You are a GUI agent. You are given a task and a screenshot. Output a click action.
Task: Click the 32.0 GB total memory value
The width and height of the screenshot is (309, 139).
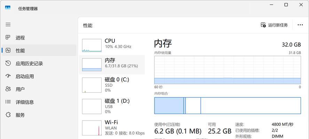[292, 45]
